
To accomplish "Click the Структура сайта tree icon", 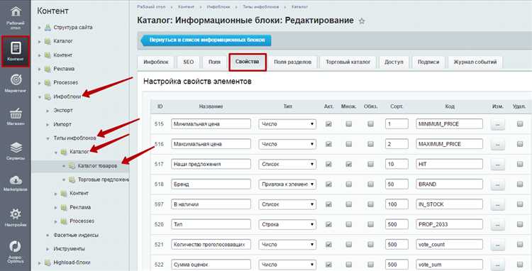I will click(48, 27).
